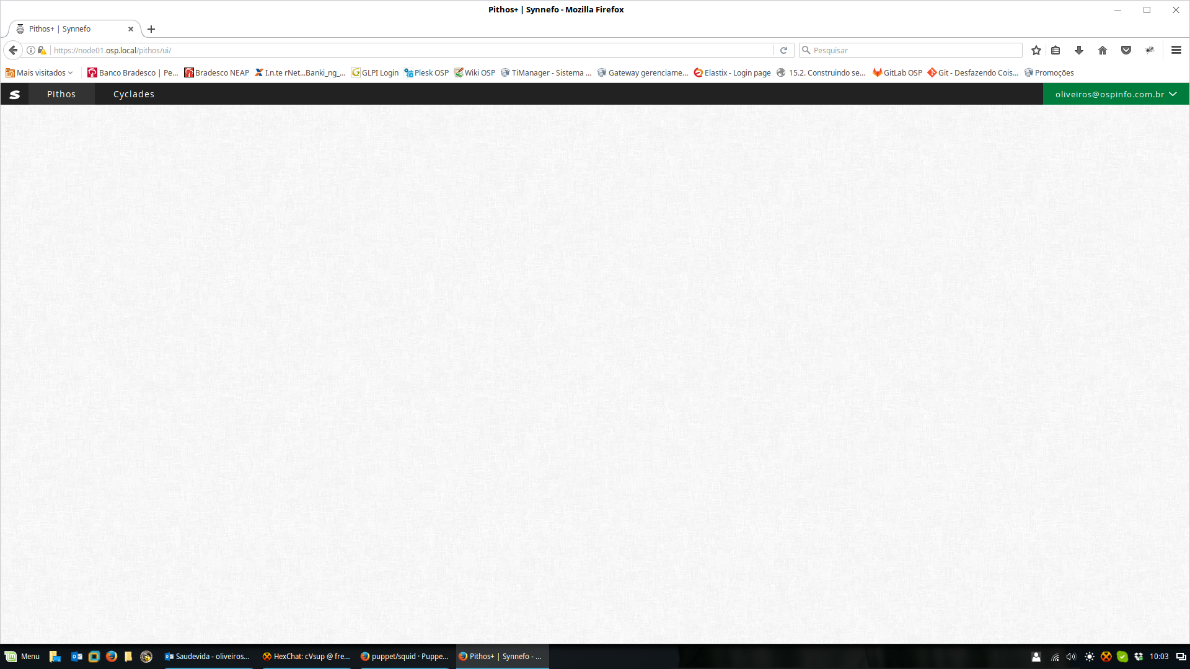
Task: Open the Banco Bradesco bookmark
Action: coord(133,72)
